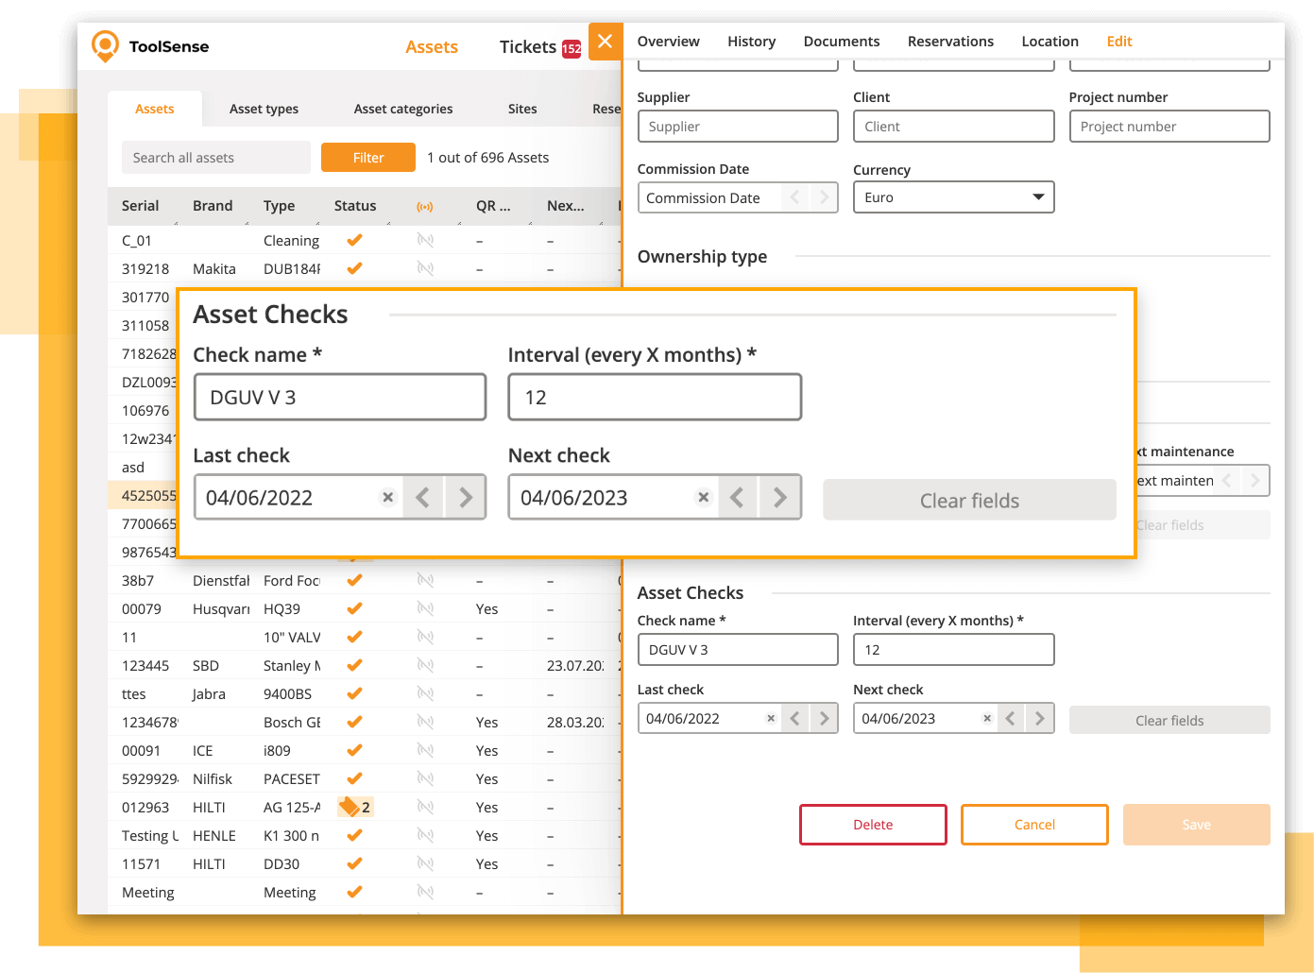Click the Tickets notification badge 152
The height and width of the screenshot is (973, 1314).
[x=572, y=48]
